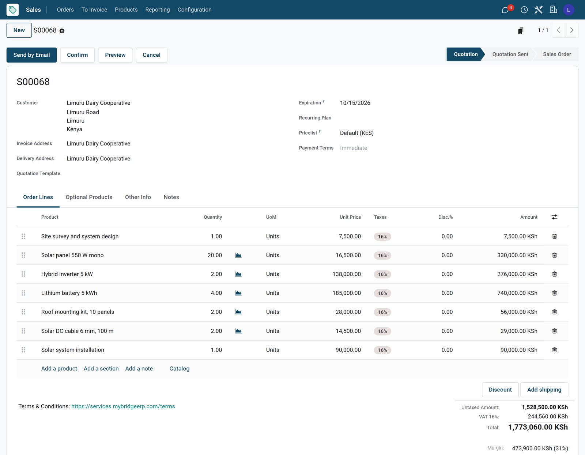
Task: Open the messages notification icon
Action: (x=506, y=10)
